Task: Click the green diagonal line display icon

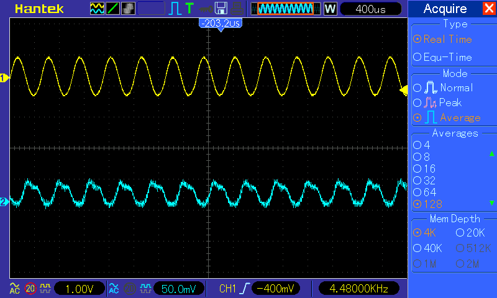Action: pyautogui.click(x=112, y=9)
